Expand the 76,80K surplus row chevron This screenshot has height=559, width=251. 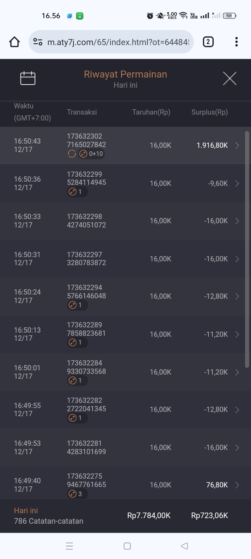pyautogui.click(x=237, y=485)
